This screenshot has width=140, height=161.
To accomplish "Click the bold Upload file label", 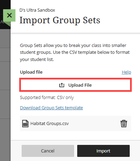I will coord(31,72).
